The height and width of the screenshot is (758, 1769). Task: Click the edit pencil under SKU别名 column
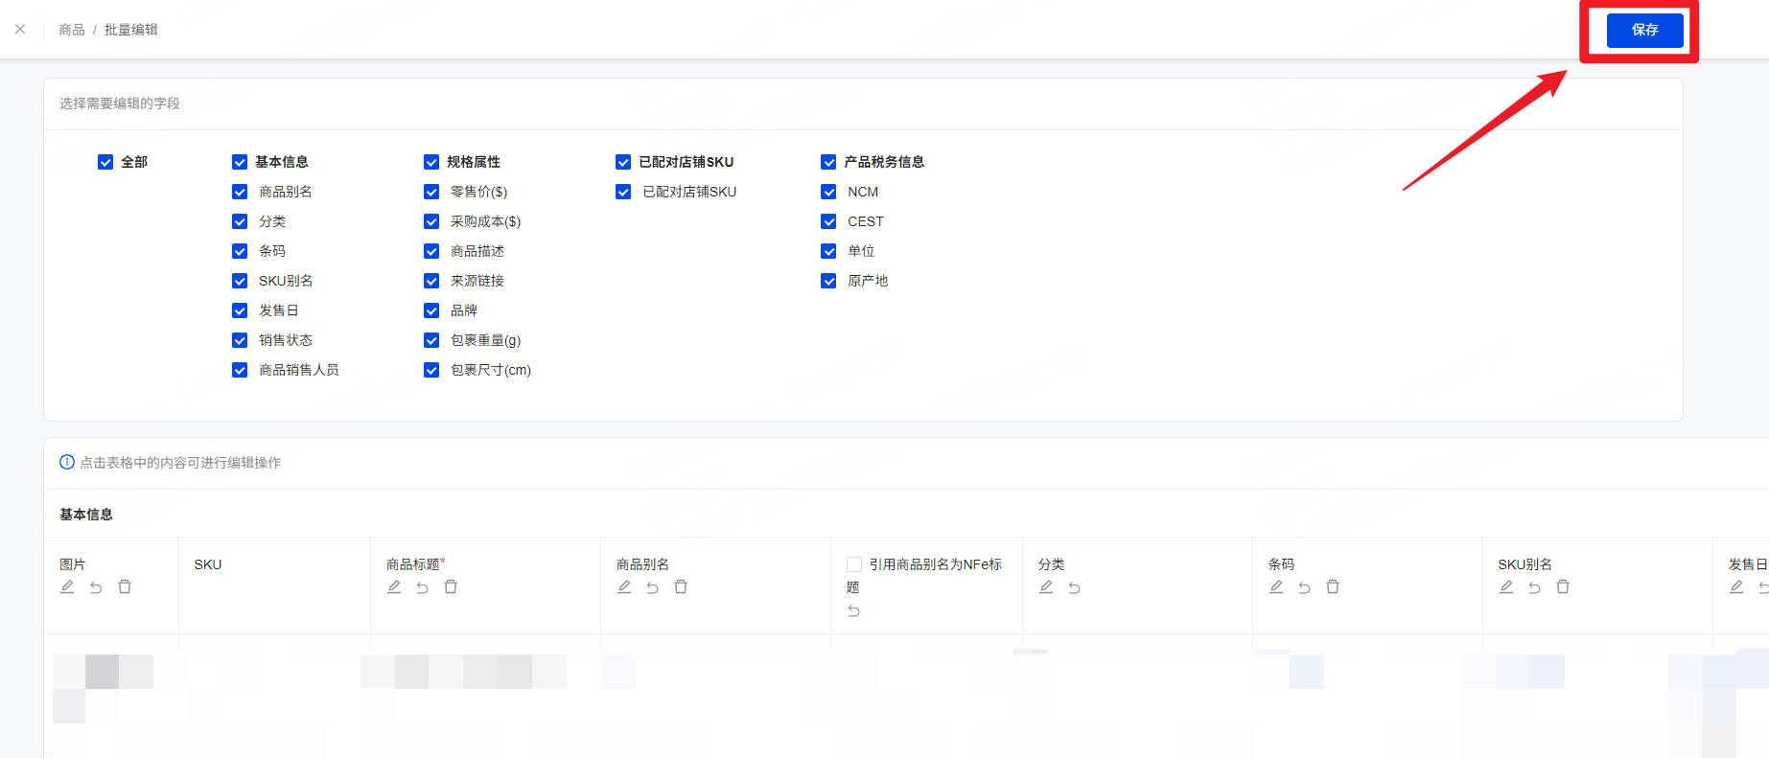click(1506, 586)
